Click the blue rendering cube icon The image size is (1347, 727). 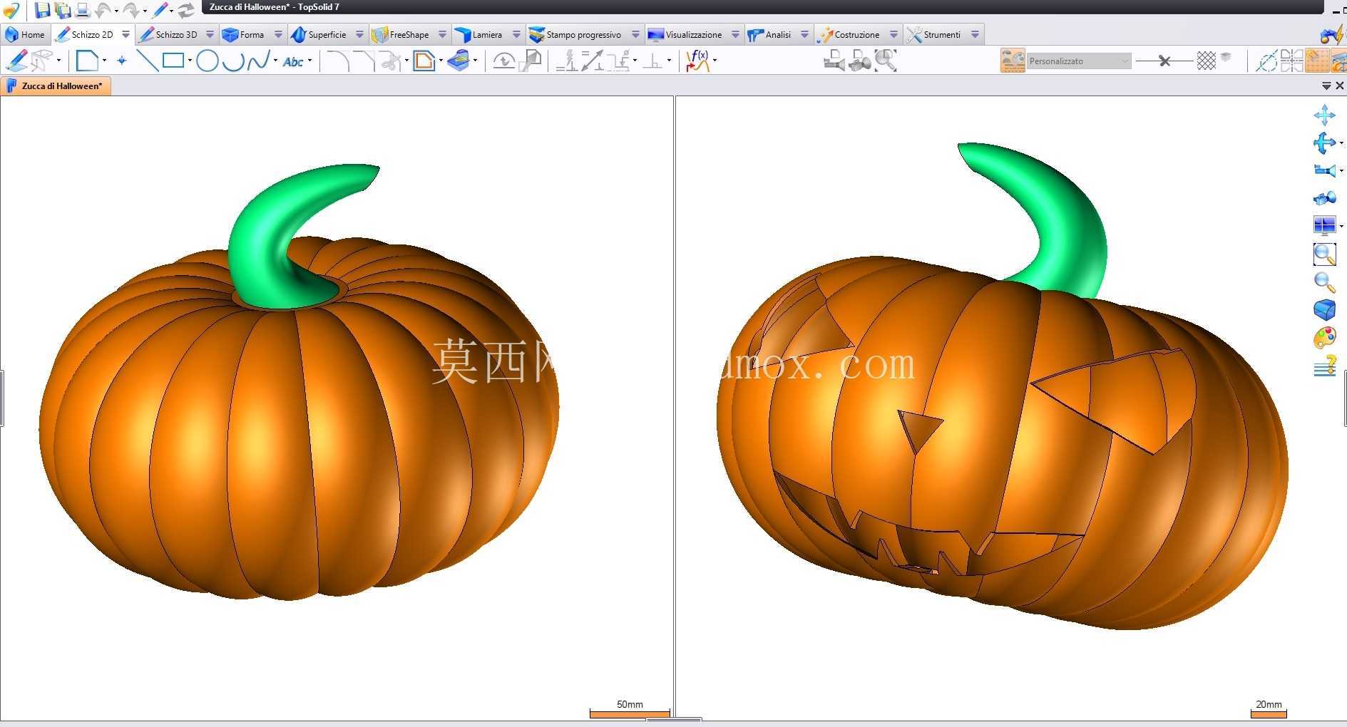pos(1324,309)
